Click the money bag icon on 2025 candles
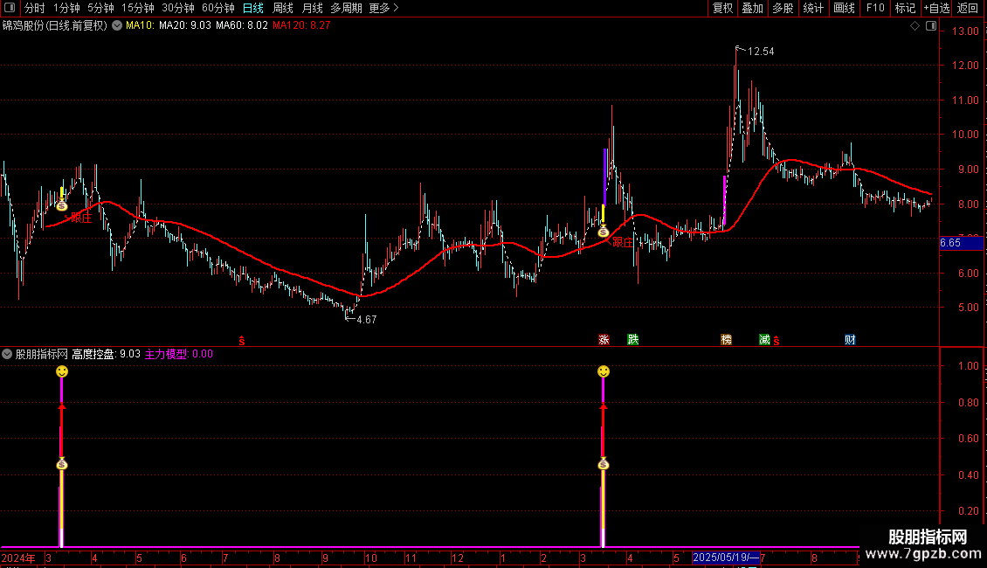987x568 pixels. pyautogui.click(x=603, y=232)
